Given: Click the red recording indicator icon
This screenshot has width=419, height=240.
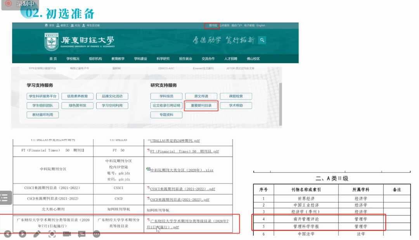Looking at the screenshot, I should tap(9, 3).
